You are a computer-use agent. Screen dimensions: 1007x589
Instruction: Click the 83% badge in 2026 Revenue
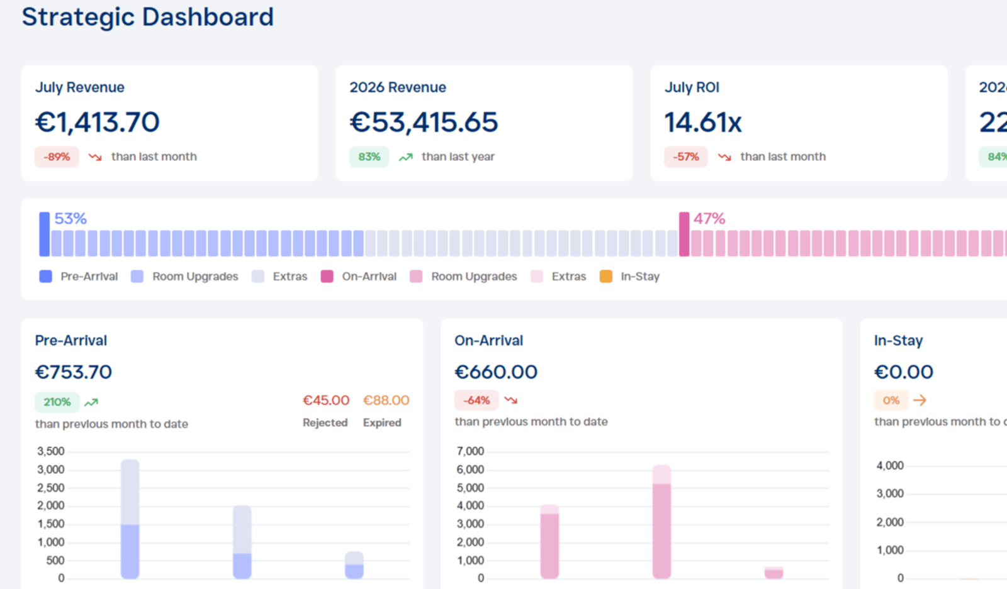pos(369,157)
